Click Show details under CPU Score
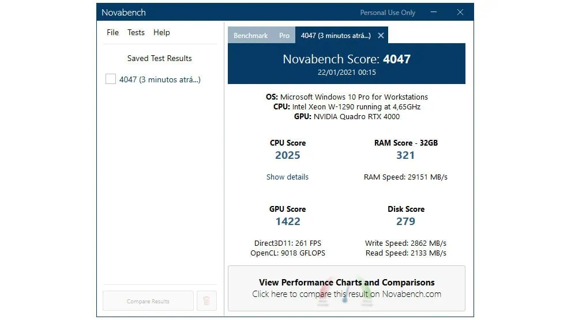Screen dimensions: 571x320 [x=287, y=177]
